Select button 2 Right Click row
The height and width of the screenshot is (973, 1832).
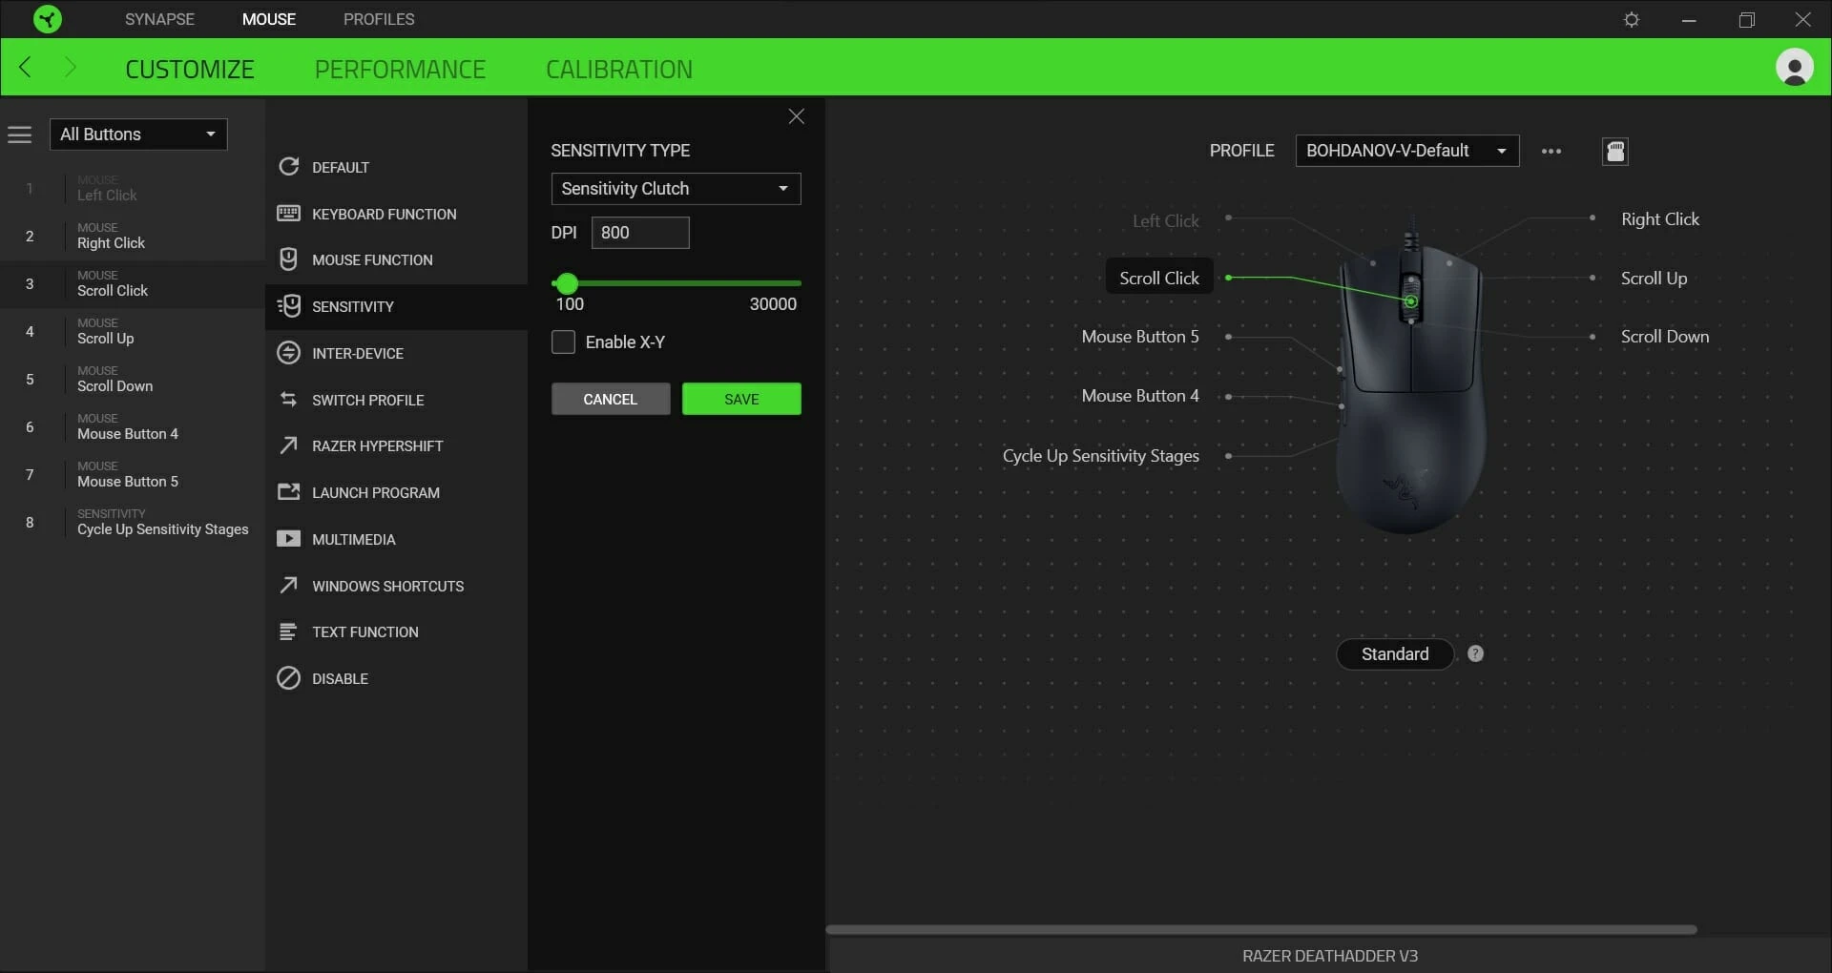pos(133,236)
